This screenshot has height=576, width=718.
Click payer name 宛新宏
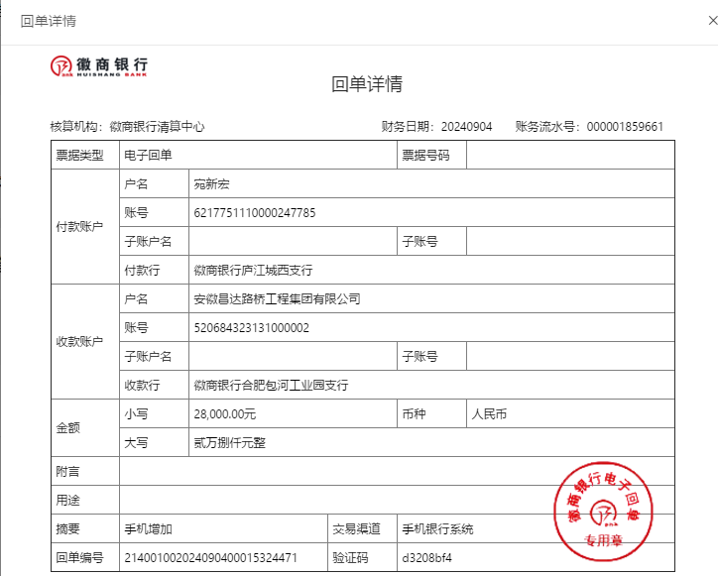(x=211, y=184)
